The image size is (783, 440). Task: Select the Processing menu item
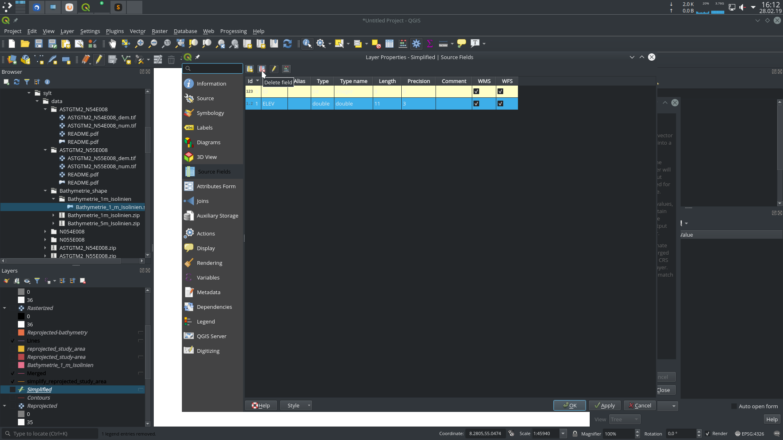point(233,31)
